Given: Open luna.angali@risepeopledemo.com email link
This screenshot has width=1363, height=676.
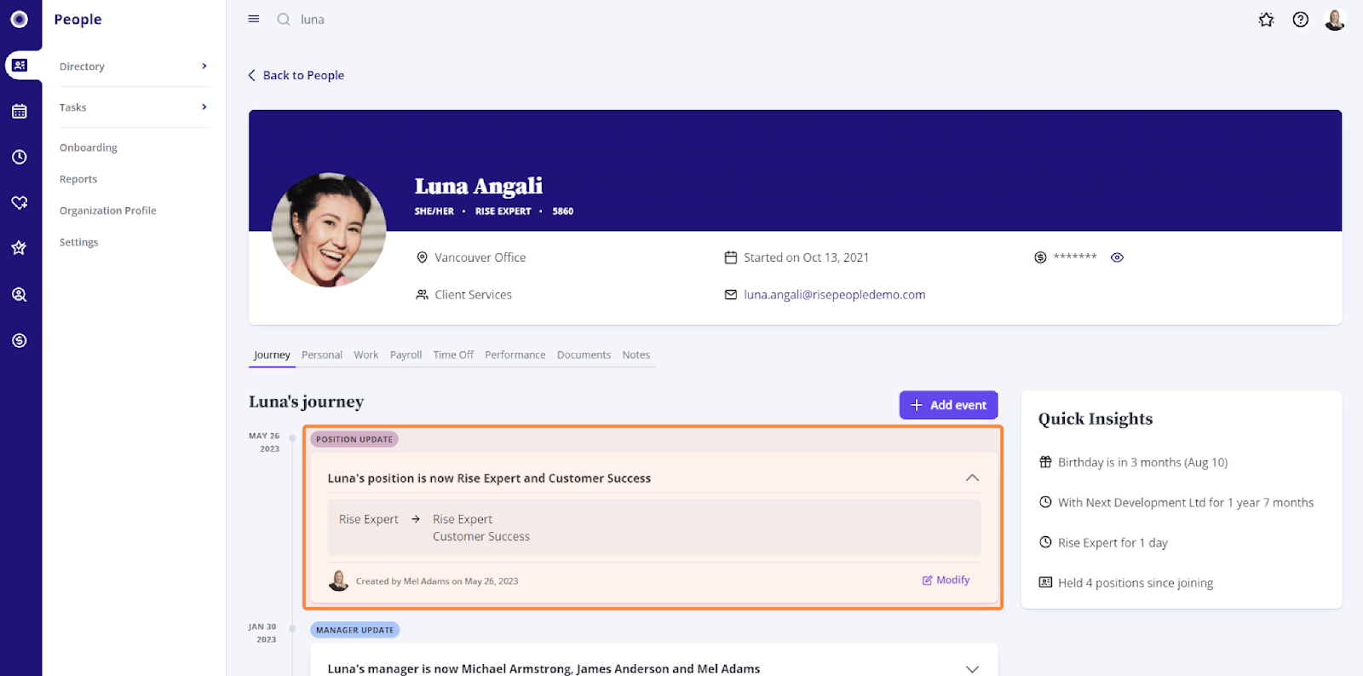Looking at the screenshot, I should click(x=834, y=295).
